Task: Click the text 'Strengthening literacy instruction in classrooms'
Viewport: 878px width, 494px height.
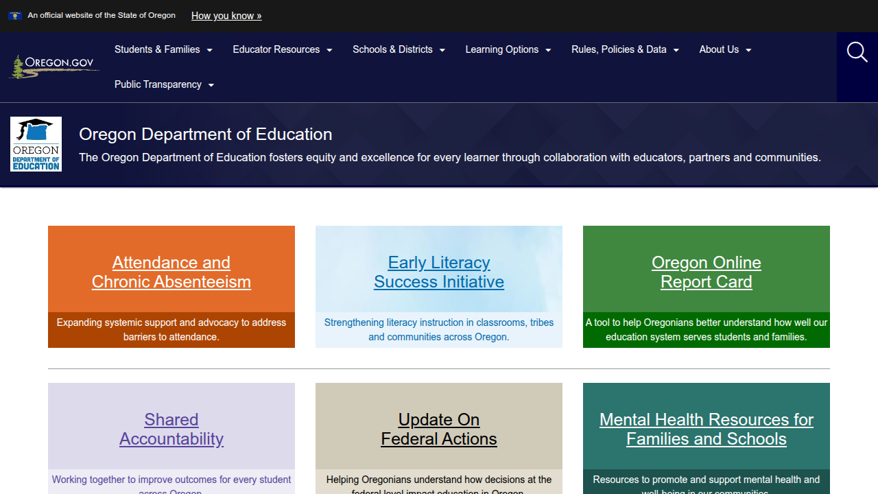Action: pyautogui.click(x=424, y=322)
